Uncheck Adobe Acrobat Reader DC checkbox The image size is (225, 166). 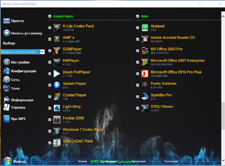pos(138,39)
